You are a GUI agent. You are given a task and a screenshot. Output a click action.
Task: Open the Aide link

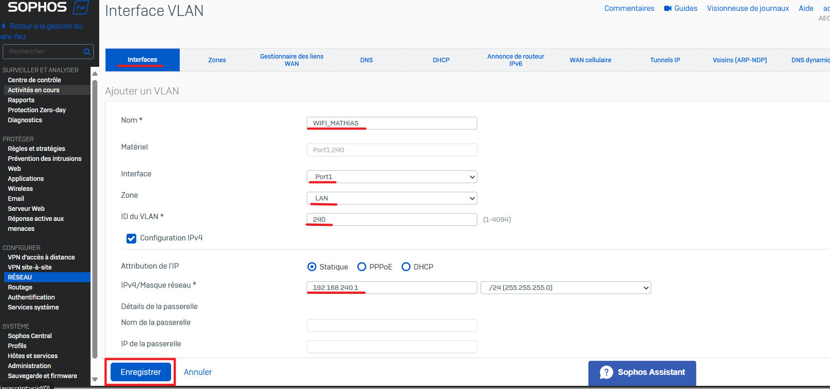(x=806, y=9)
